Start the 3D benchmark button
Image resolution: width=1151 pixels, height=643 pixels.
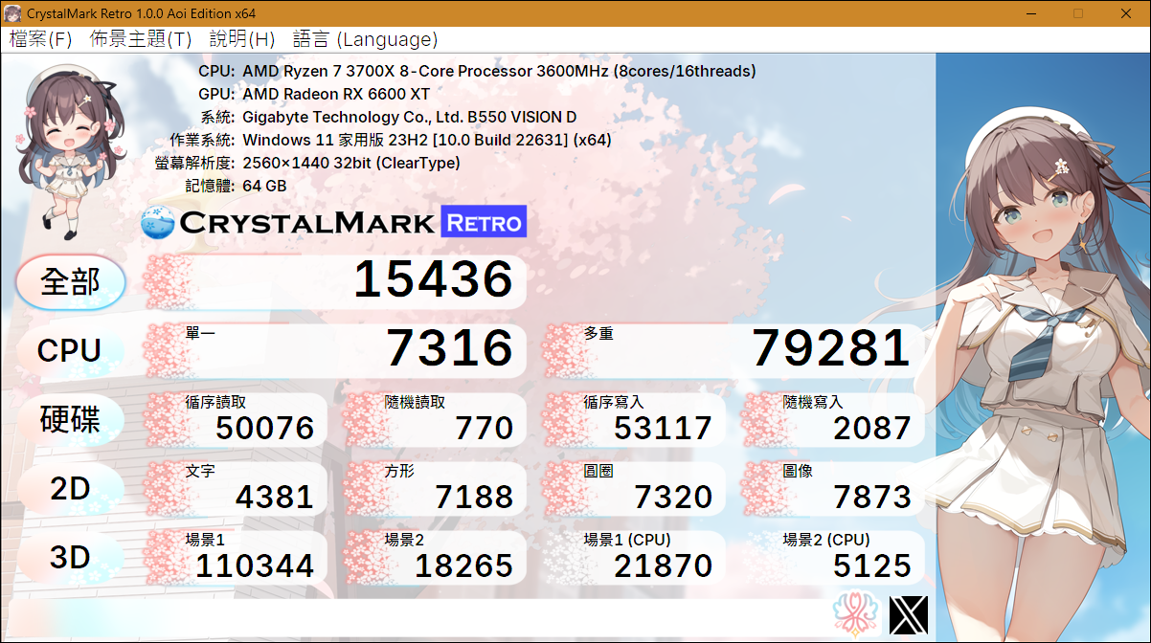point(70,557)
